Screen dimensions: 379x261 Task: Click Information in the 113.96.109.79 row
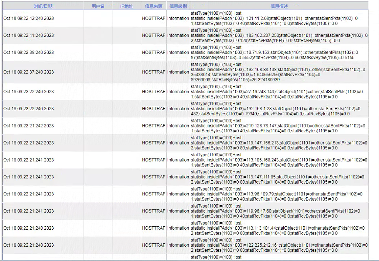[178, 194]
